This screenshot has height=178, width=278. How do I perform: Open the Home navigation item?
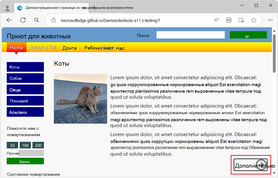click(16, 47)
